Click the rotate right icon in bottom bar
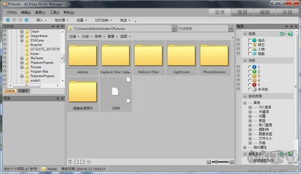Image resolution: width=301 pixels, height=174 pixels. pos(82,162)
